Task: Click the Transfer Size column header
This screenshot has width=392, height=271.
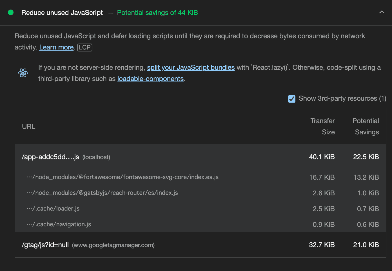Action: 323,127
